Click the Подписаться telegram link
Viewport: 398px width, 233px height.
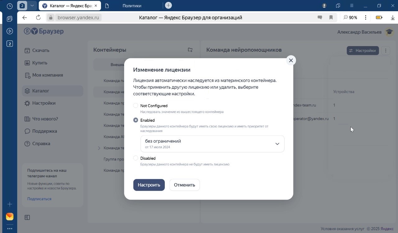[39, 199]
